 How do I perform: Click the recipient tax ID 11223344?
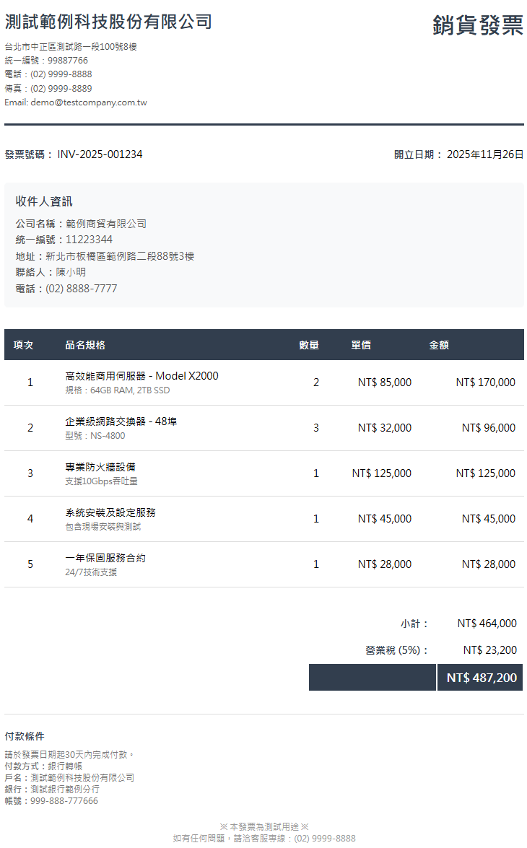[89, 240]
